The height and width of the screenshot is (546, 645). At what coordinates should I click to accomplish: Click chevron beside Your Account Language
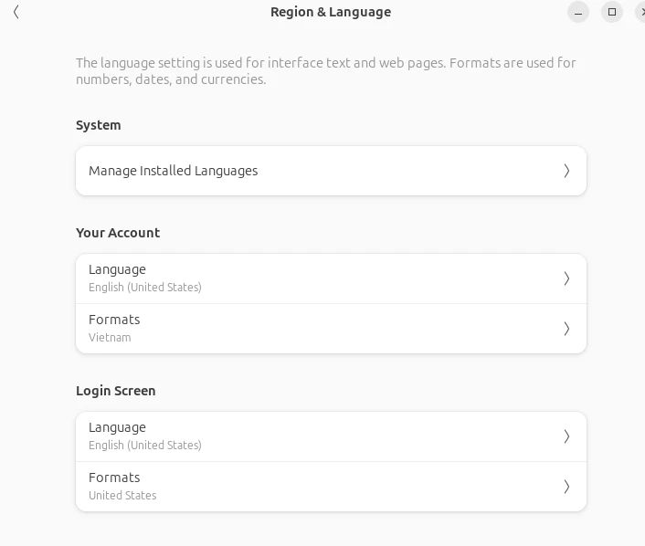coord(566,278)
